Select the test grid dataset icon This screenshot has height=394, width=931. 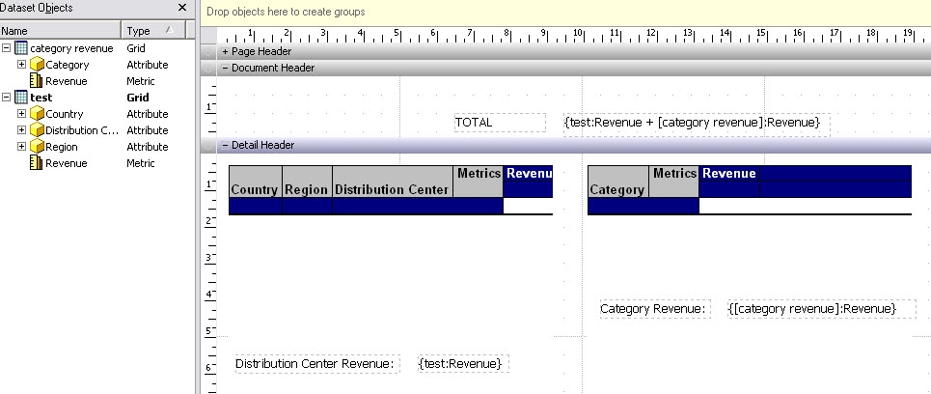[x=20, y=98]
